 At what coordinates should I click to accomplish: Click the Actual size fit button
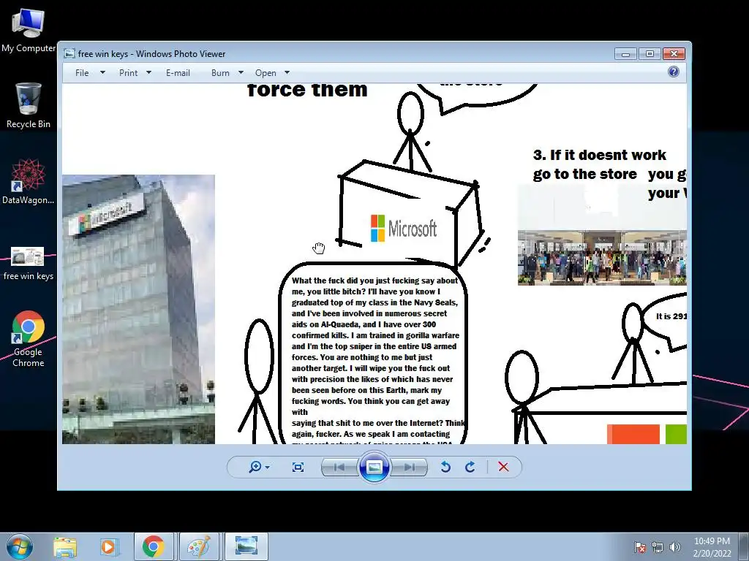click(x=298, y=467)
